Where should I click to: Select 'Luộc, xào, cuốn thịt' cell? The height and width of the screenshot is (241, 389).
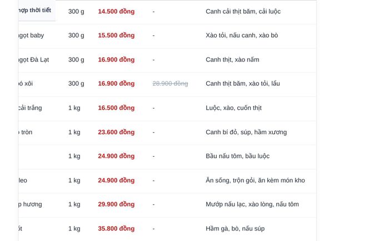233,108
